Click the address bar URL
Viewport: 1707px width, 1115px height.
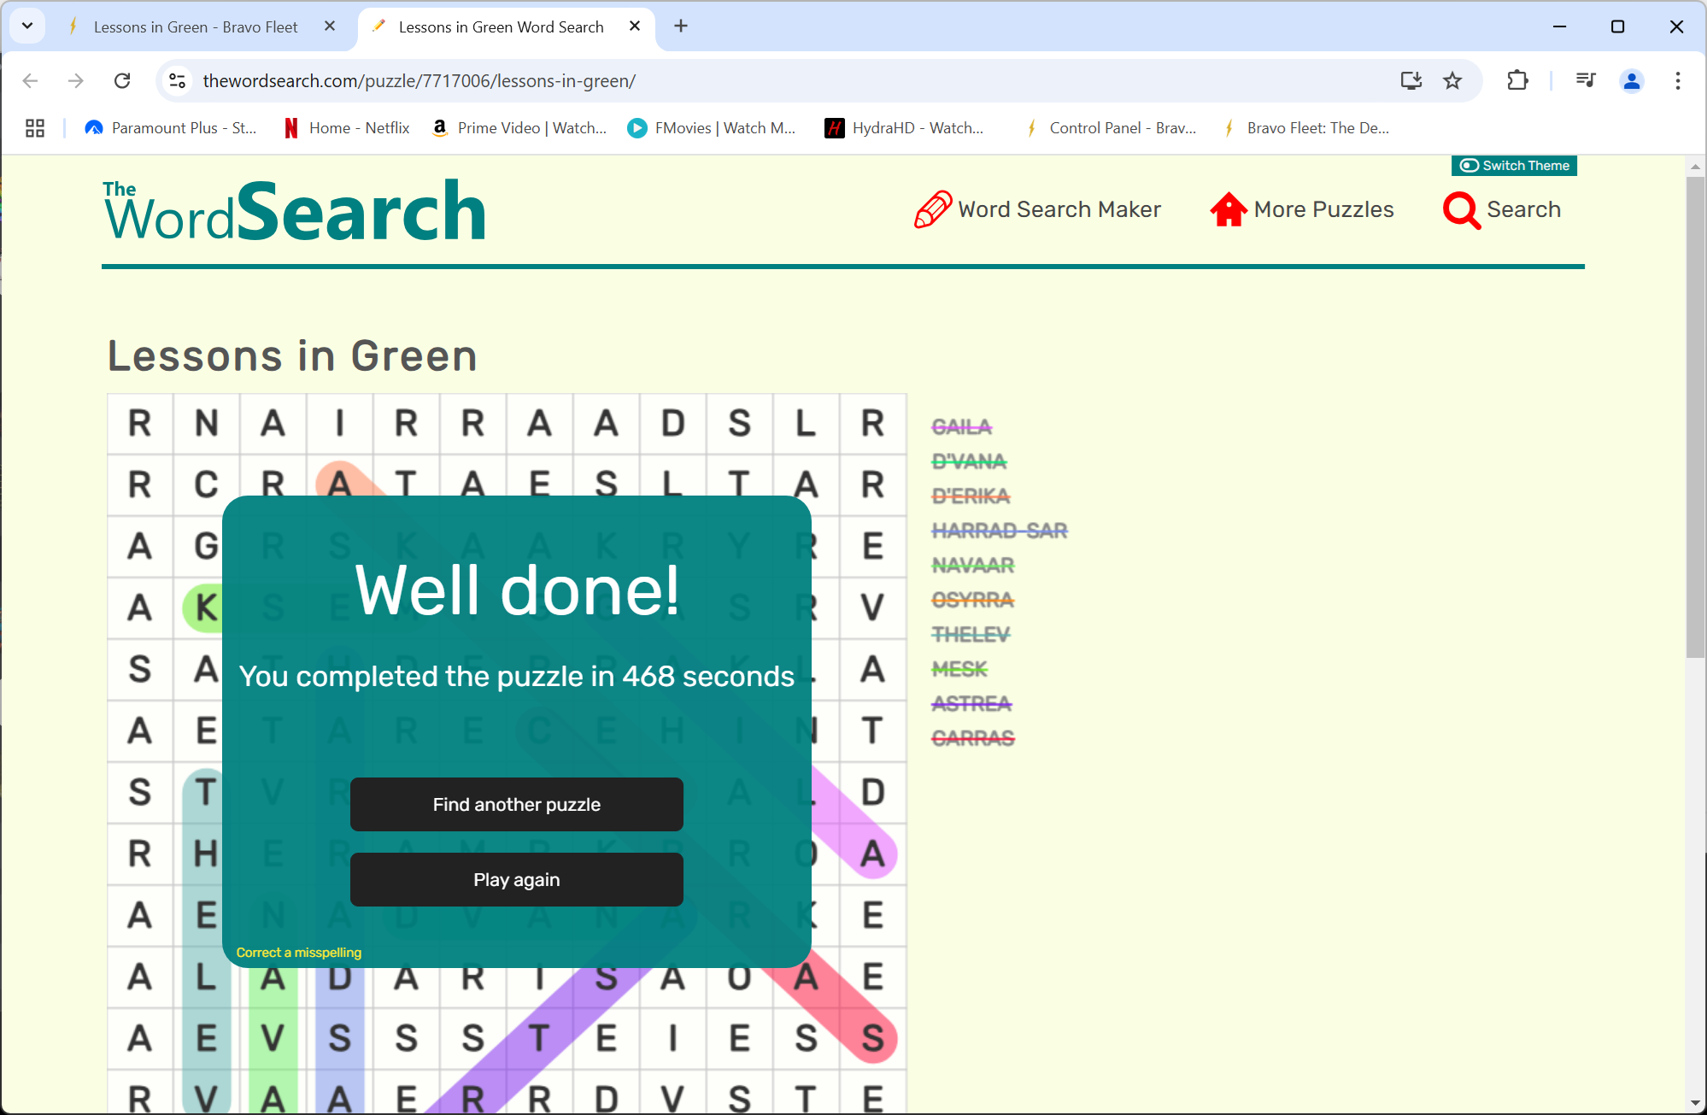pos(419,80)
